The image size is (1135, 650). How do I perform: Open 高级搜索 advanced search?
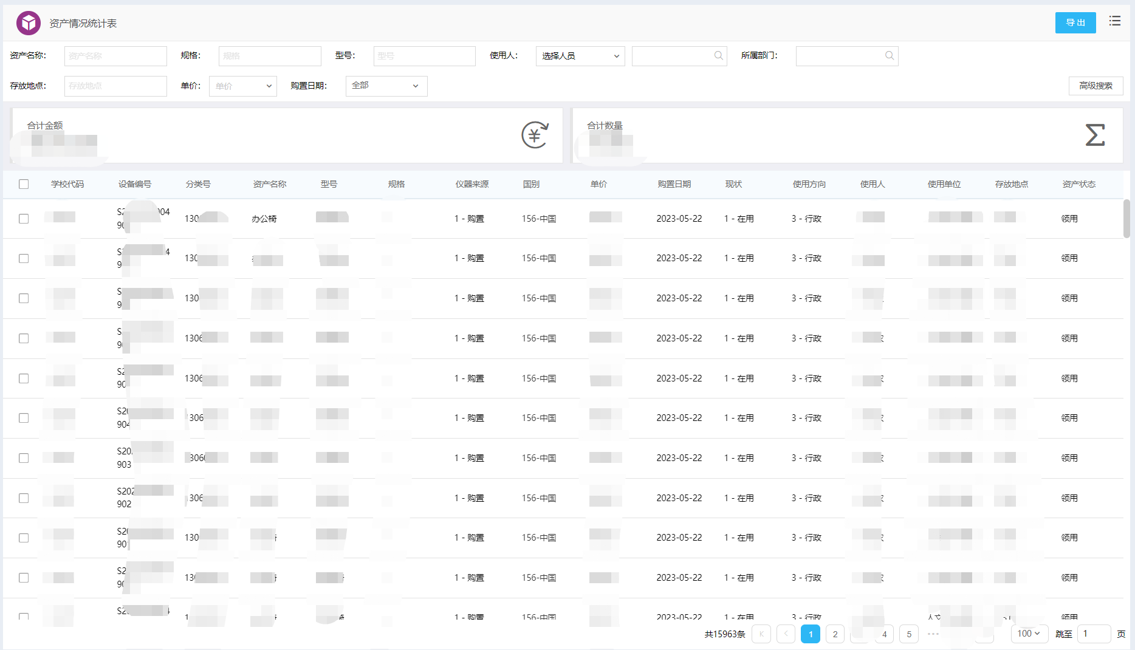1096,86
